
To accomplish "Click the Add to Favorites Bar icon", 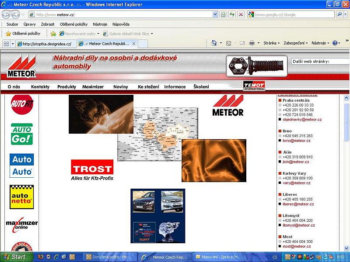I will [53, 34].
